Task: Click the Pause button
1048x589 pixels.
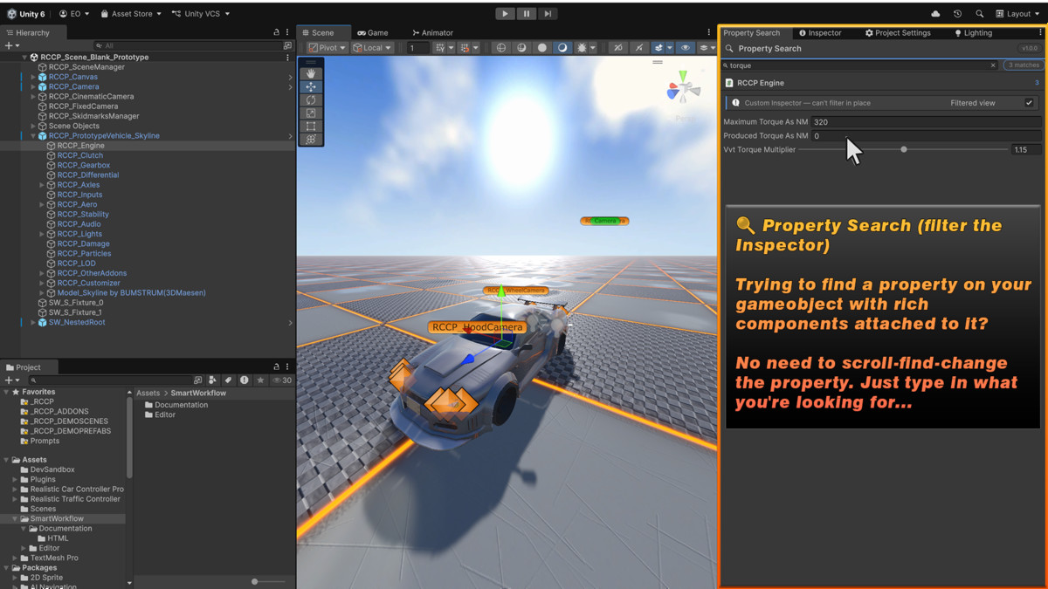Action: pos(527,14)
